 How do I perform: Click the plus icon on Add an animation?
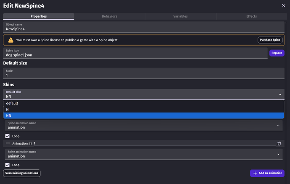pyautogui.click(x=255, y=173)
